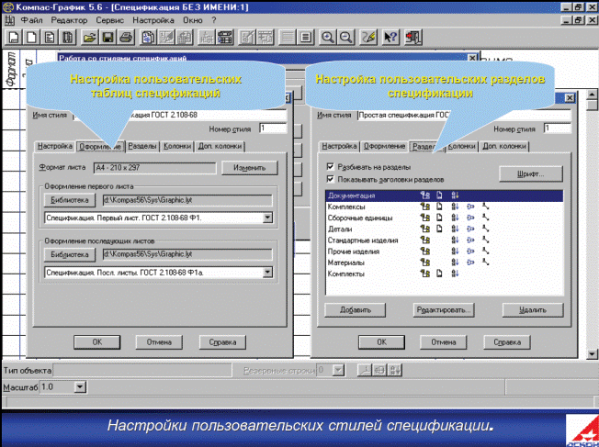This screenshot has height=447, width=599.
Task: Click the pencil redraw toolbar icon
Action: click(x=368, y=38)
